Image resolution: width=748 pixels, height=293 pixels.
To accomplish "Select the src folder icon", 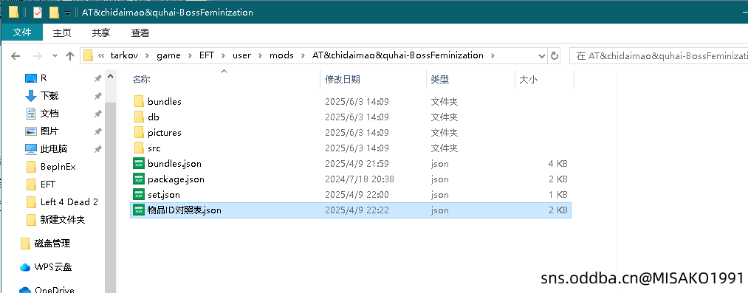I will click(x=139, y=148).
